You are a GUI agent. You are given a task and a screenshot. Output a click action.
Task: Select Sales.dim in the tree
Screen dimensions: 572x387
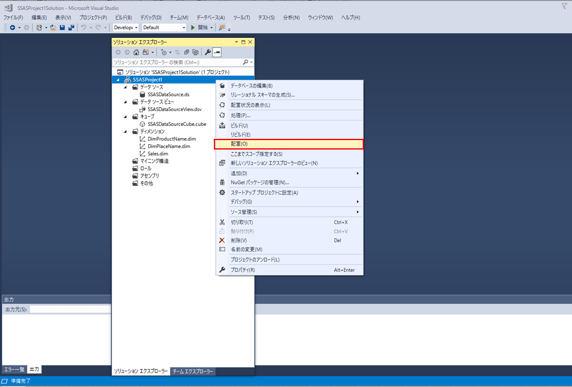coord(158,154)
